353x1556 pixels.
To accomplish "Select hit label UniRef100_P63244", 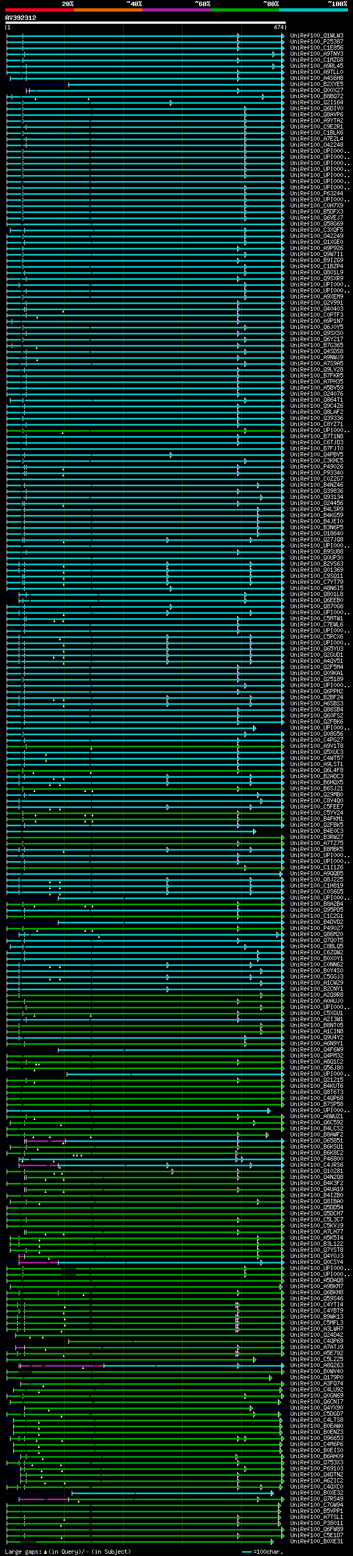I will tap(317, 193).
